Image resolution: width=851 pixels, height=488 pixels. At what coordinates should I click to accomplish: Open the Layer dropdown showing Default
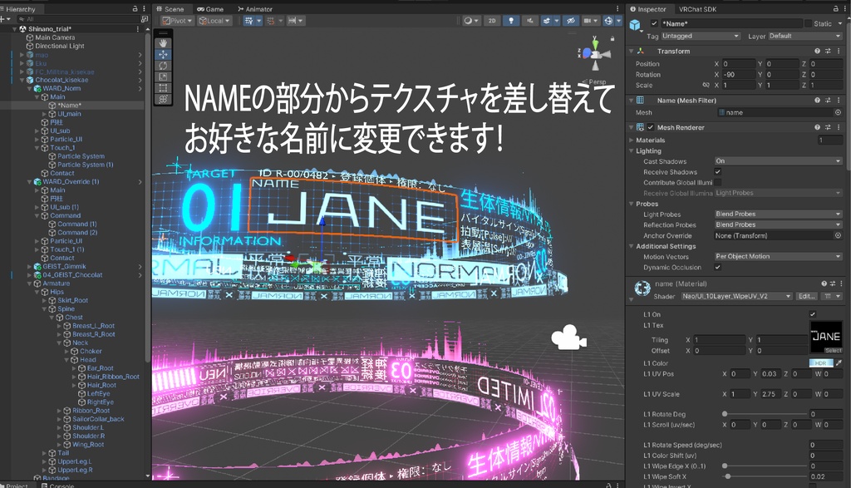coord(804,36)
